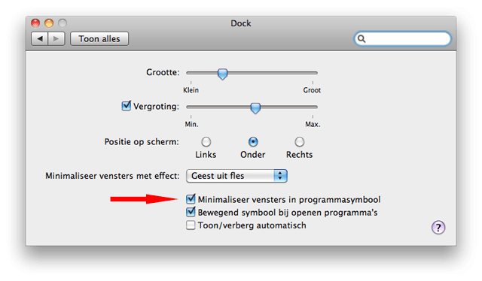The width and height of the screenshot is (482, 281).
Task: Go forward with the right arrow button
Action: pyautogui.click(x=56, y=39)
